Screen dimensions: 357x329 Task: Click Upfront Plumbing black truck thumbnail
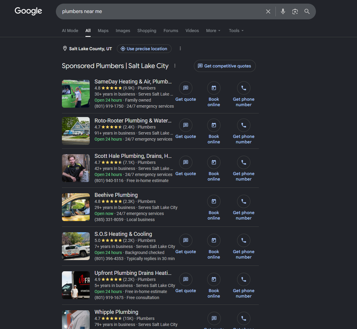tap(76, 285)
